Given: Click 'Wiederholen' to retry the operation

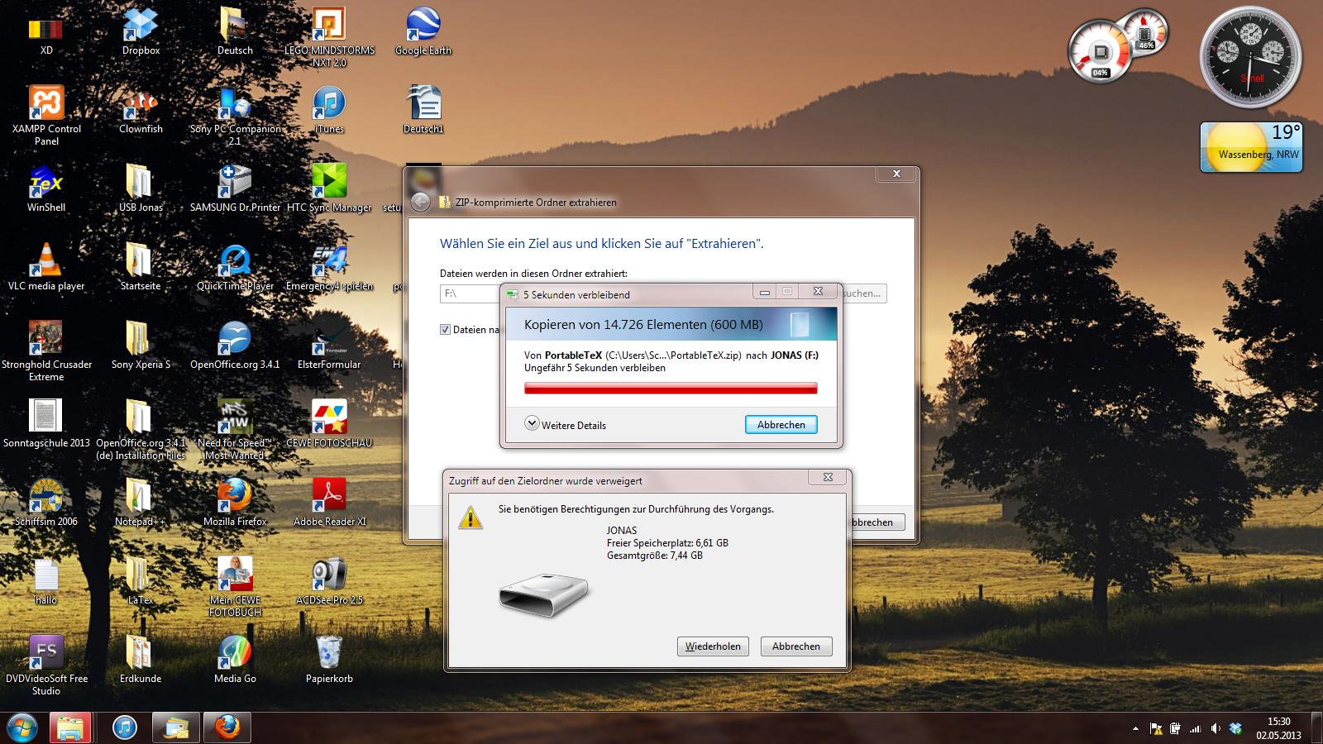Looking at the screenshot, I should pyautogui.click(x=713, y=646).
